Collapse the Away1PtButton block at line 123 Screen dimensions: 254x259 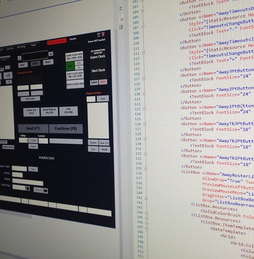click(x=145, y=109)
